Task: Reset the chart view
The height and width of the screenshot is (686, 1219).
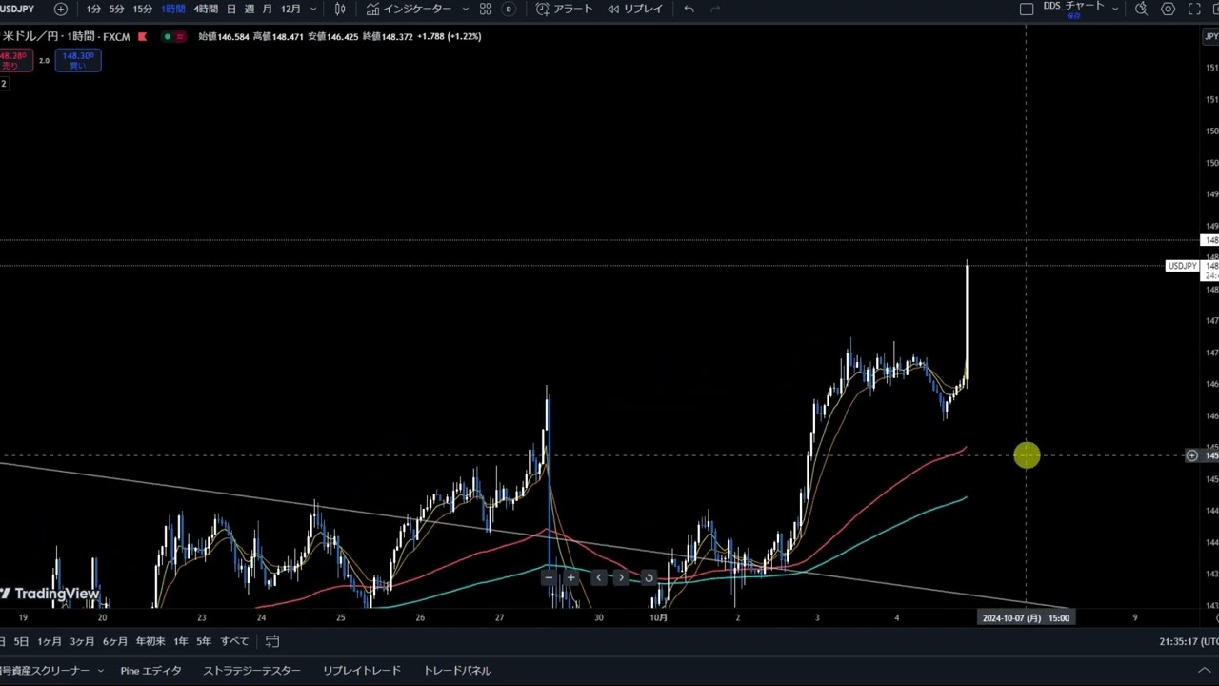Action: (x=649, y=577)
